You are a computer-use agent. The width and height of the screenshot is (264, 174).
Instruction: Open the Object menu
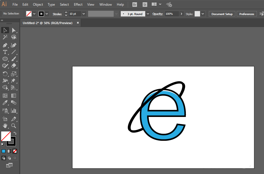tap(38, 5)
